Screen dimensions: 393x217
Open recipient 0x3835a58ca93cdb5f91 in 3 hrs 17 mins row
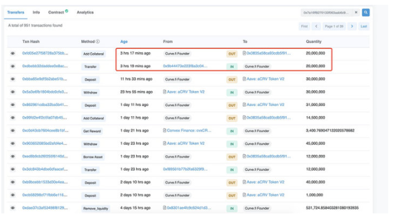point(269,53)
